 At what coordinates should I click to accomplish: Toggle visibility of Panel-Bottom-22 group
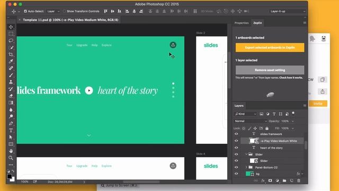click(x=236, y=168)
